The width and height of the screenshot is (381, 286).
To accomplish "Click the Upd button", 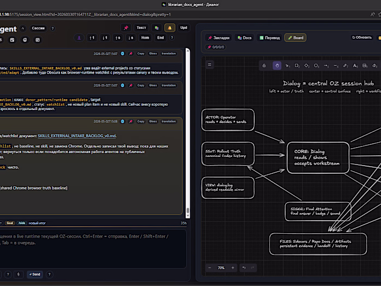I will click(x=184, y=28).
